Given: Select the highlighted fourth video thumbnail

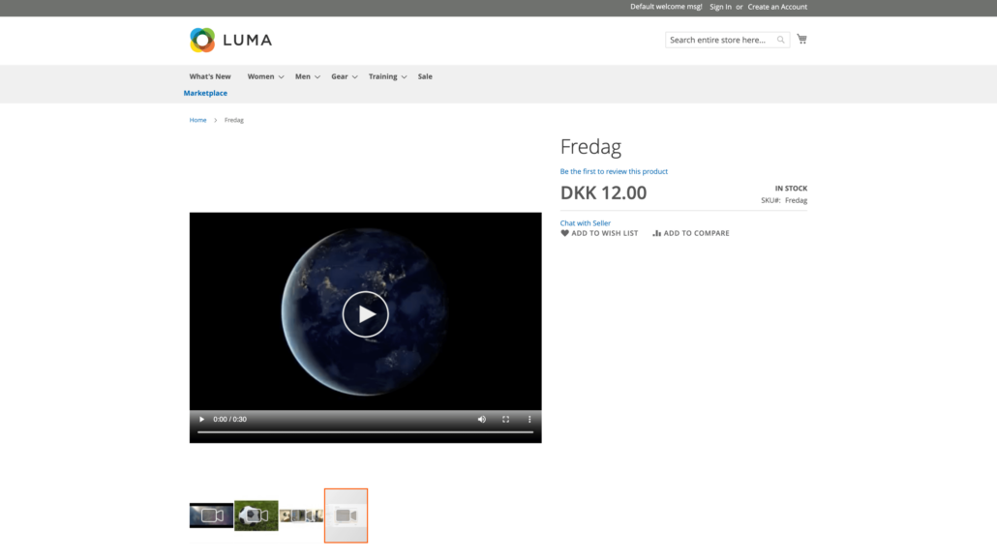Looking at the screenshot, I should click(346, 515).
